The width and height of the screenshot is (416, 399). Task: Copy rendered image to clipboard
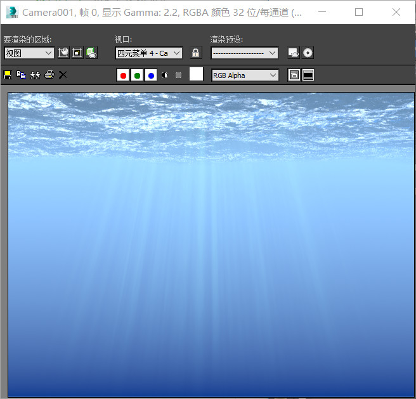point(21,75)
